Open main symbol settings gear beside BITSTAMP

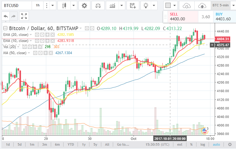pyautogui.click(x=92, y=28)
